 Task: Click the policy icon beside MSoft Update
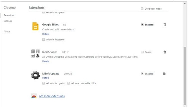coord(164,74)
